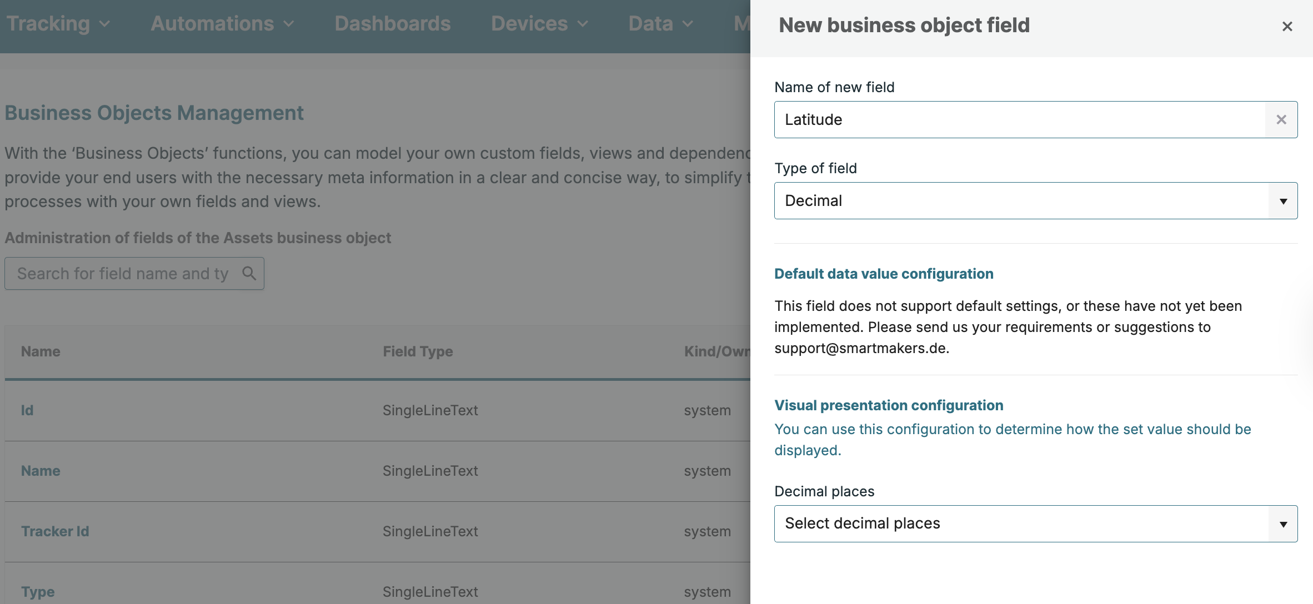Click the search magnifier icon
The height and width of the screenshot is (604, 1313).
point(249,273)
